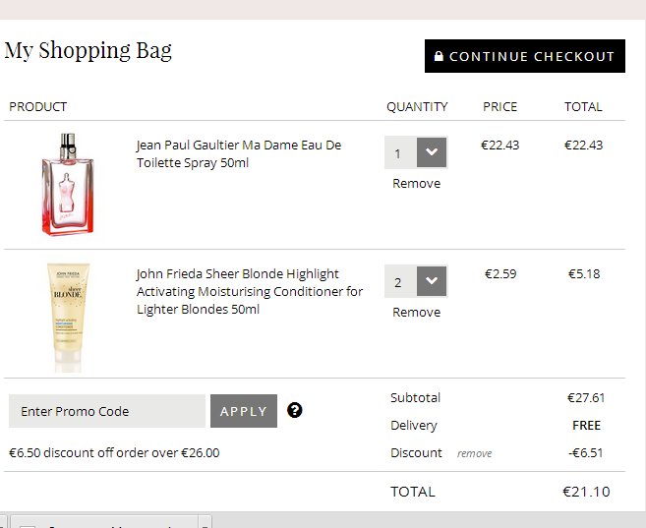Open Jean Paul Gaultier Ma Dame product link
The width and height of the screenshot is (646, 528).
238,153
